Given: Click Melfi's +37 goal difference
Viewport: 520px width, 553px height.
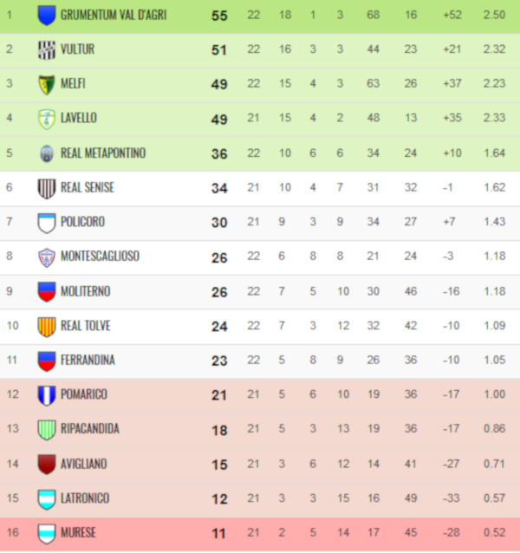Looking at the screenshot, I should click(452, 83).
